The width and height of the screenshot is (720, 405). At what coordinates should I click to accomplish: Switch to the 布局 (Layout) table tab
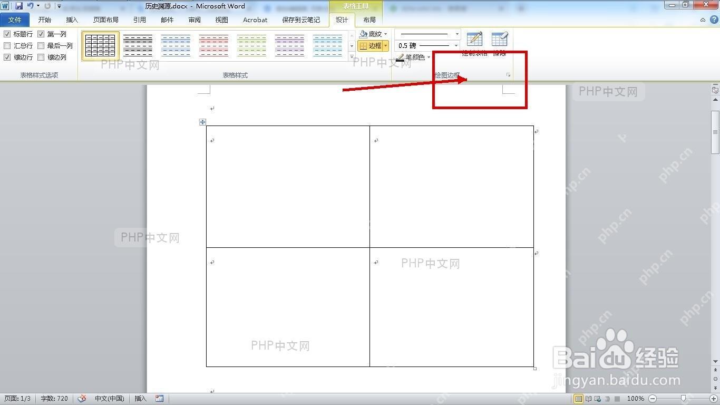pos(369,20)
